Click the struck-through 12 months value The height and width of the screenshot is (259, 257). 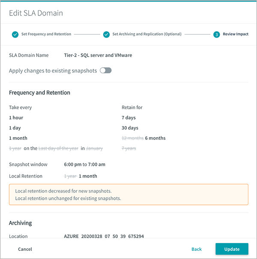point(133,138)
